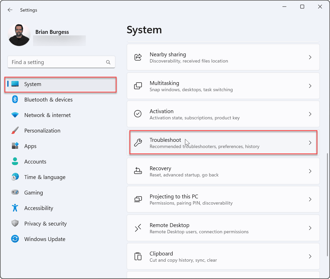Click the Network wifi icon in sidebar
The height and width of the screenshot is (279, 330).
point(15,115)
